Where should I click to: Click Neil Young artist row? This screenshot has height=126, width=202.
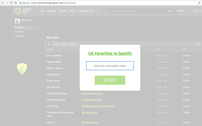52,106
